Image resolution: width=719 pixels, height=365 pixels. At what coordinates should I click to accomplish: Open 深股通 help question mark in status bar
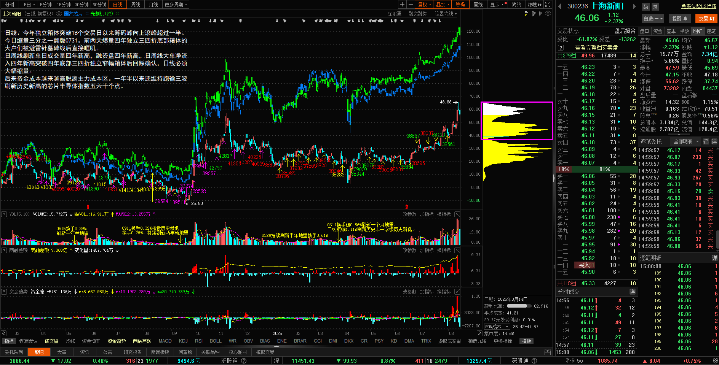tap(534, 360)
